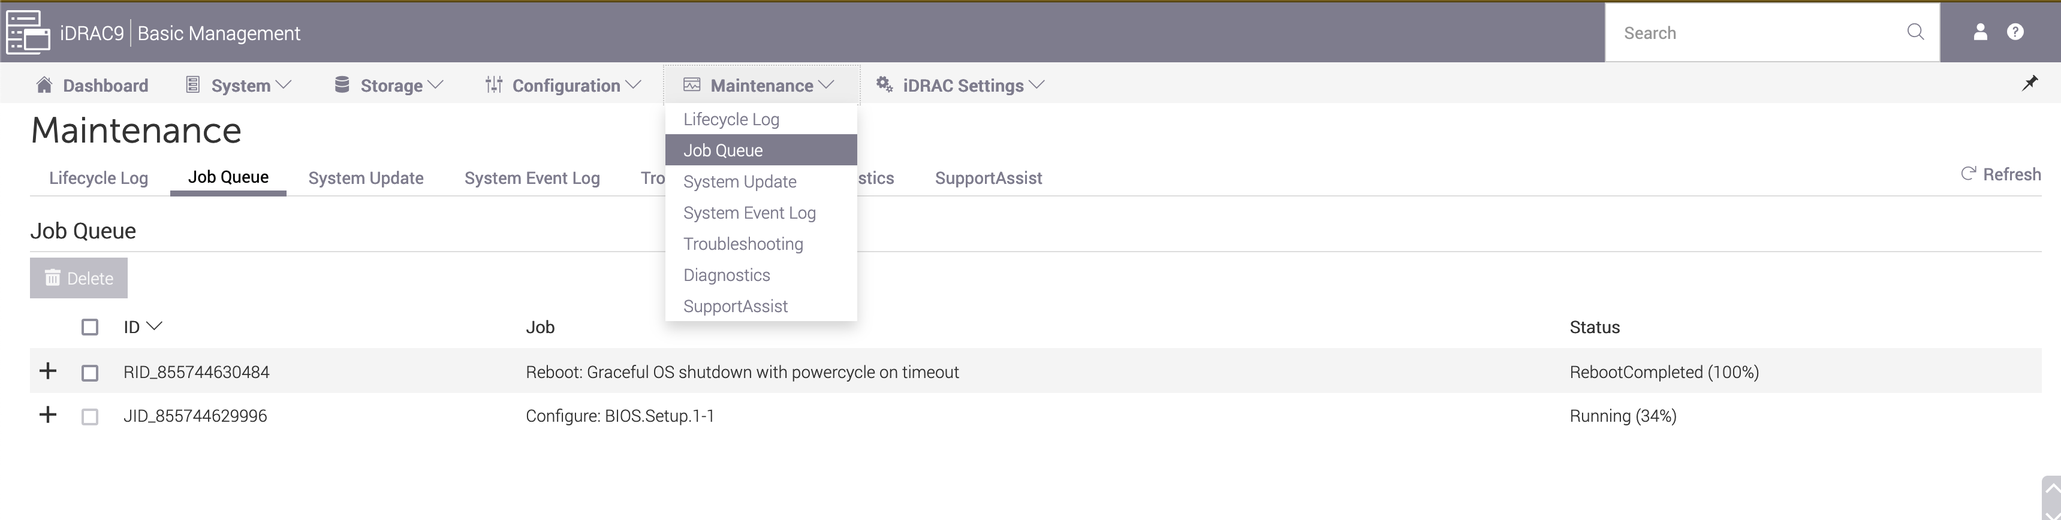Expand the RID_855744630484 reboot job row
Image resolution: width=2061 pixels, height=520 pixels.
(48, 371)
